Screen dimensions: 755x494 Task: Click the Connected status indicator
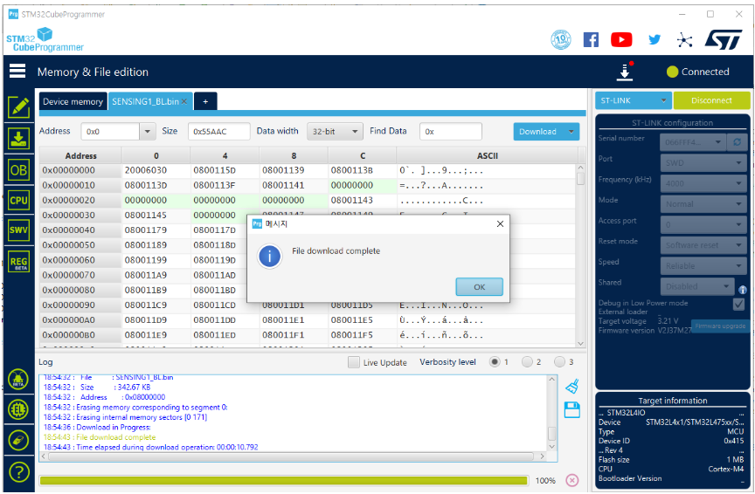(x=697, y=72)
